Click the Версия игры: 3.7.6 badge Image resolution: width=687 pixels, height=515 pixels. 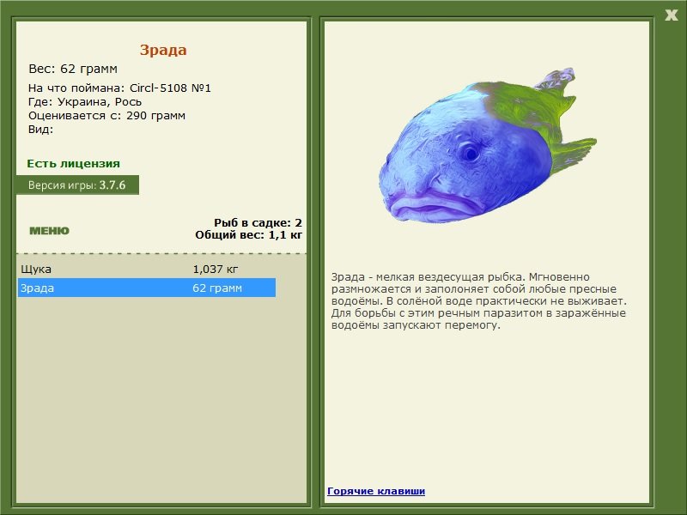tap(77, 185)
